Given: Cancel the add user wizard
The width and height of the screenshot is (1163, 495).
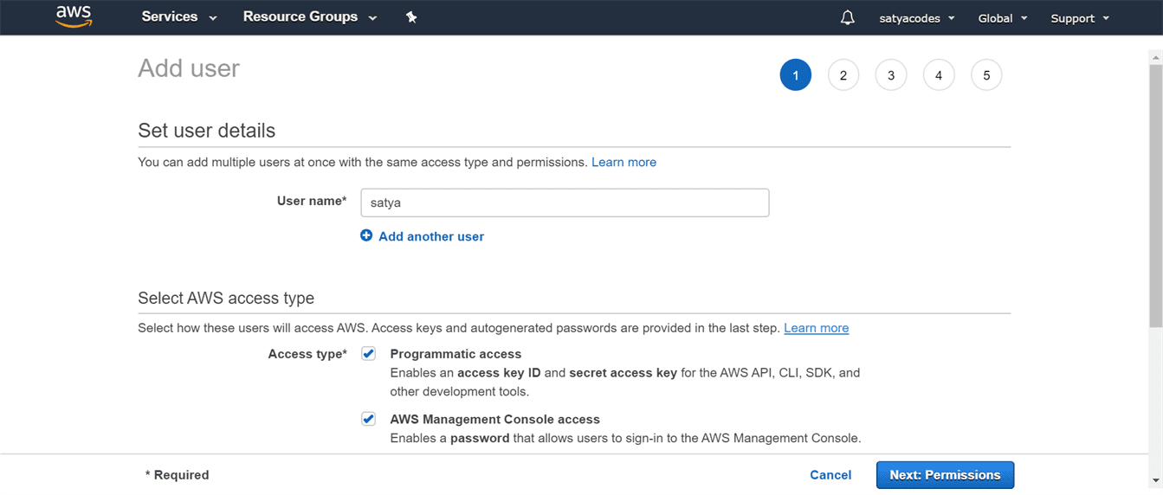Looking at the screenshot, I should click(830, 475).
